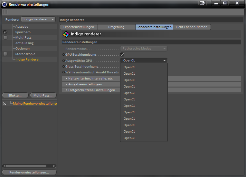Click the icon beside Meine Rendervoreinstellungen
246x177 pixels.
pyautogui.click(x=5, y=103)
